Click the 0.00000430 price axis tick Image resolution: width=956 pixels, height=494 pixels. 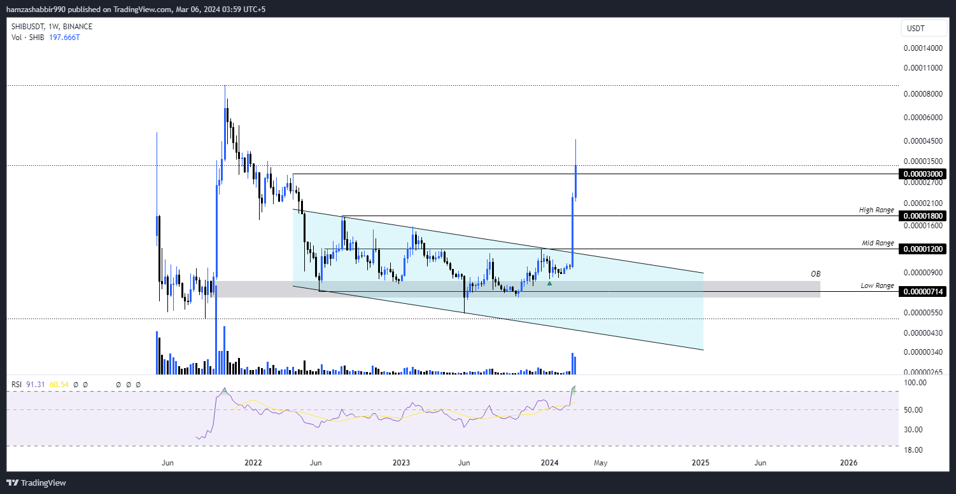pyautogui.click(x=923, y=333)
